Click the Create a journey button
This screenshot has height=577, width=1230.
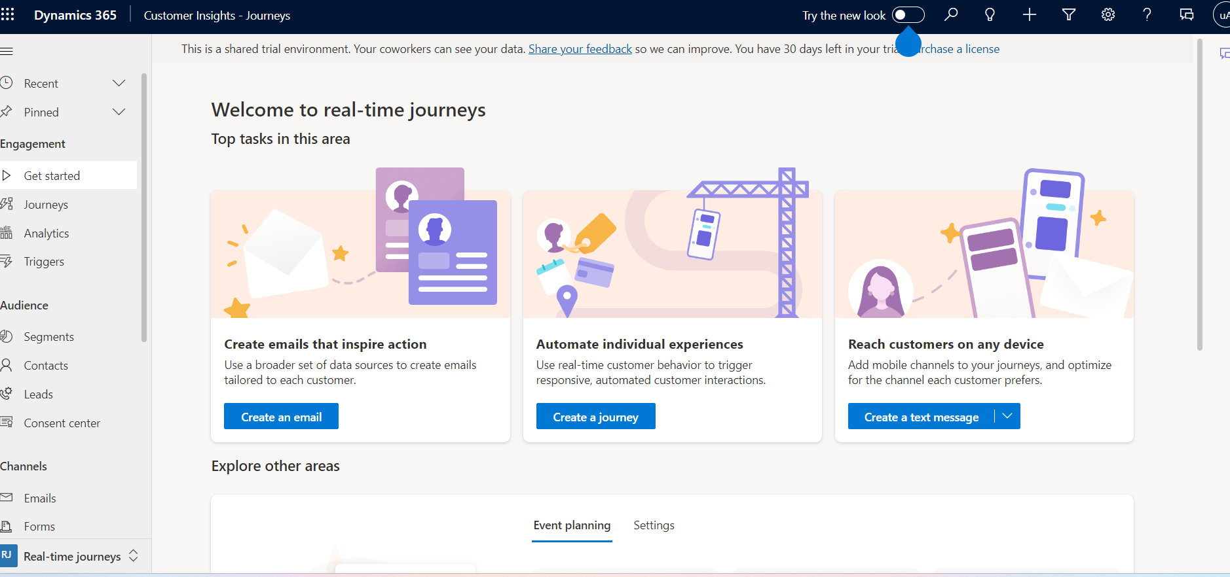click(595, 417)
